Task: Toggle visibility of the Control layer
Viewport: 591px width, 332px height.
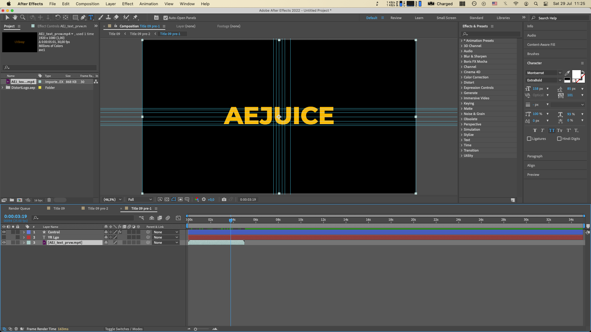Action: pos(4,232)
